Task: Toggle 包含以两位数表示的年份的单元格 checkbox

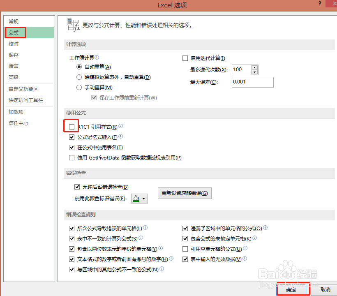Action: tap(72, 249)
